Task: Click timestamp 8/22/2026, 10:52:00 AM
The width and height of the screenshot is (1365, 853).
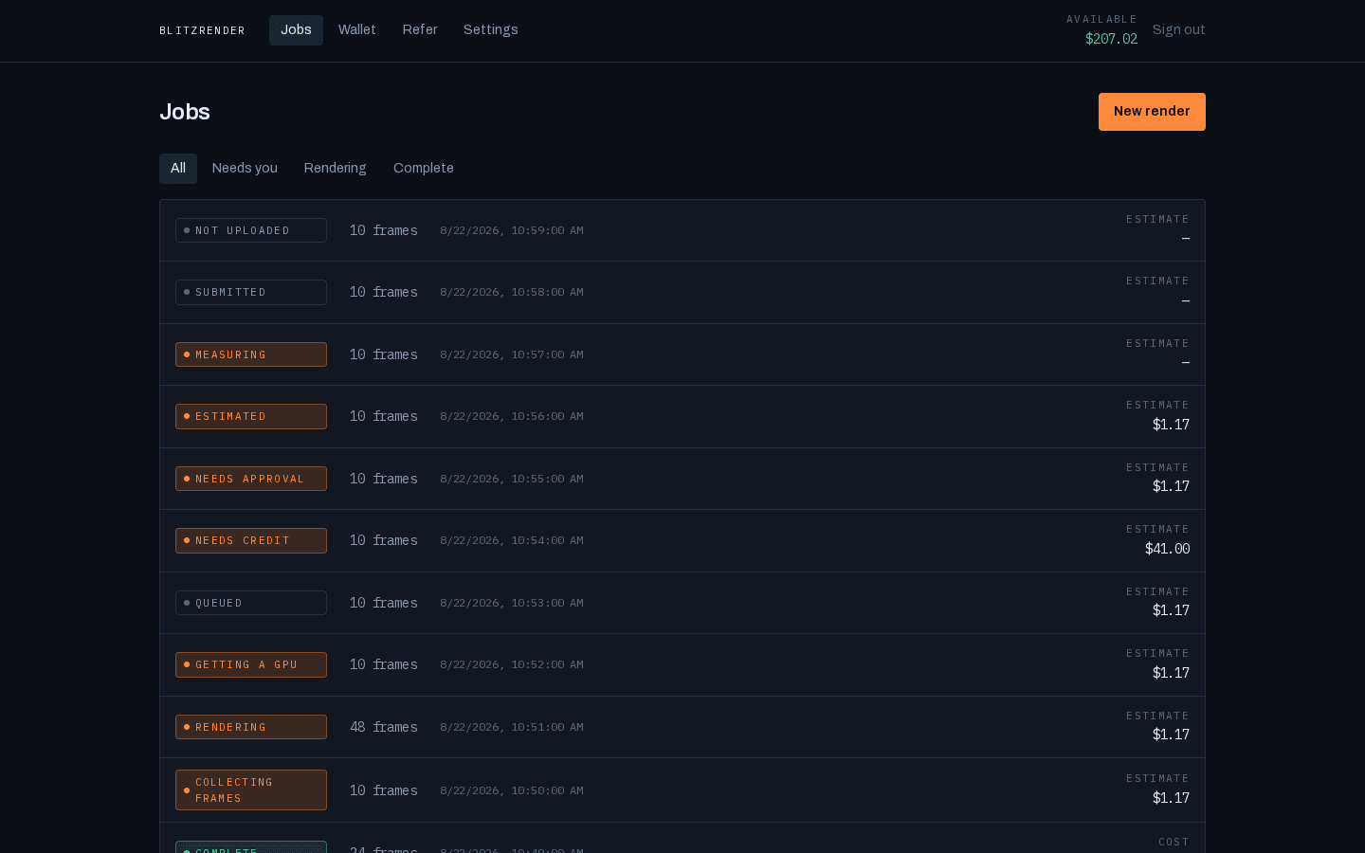Action: click(x=512, y=664)
